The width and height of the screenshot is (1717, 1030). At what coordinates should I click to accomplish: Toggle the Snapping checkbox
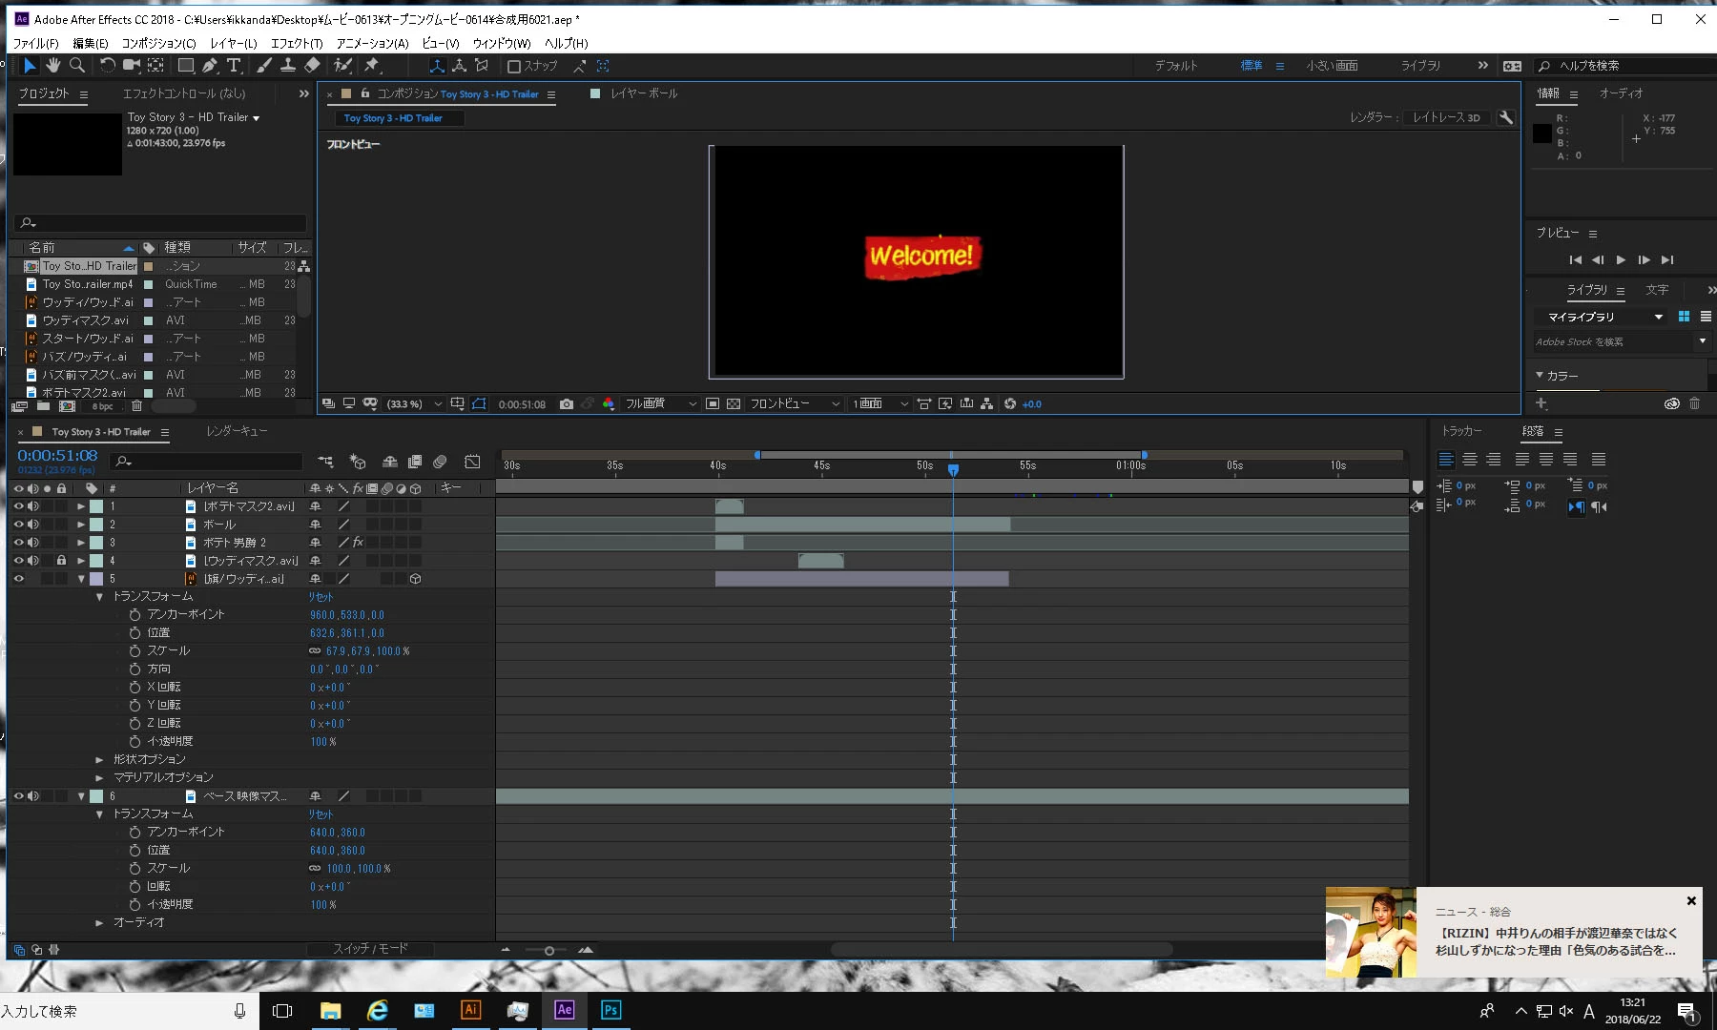point(514,66)
